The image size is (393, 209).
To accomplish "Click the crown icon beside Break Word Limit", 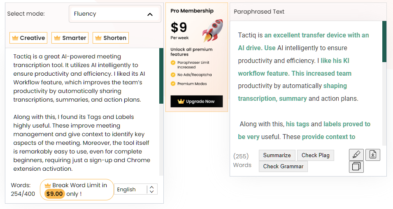I will tap(48, 186).
